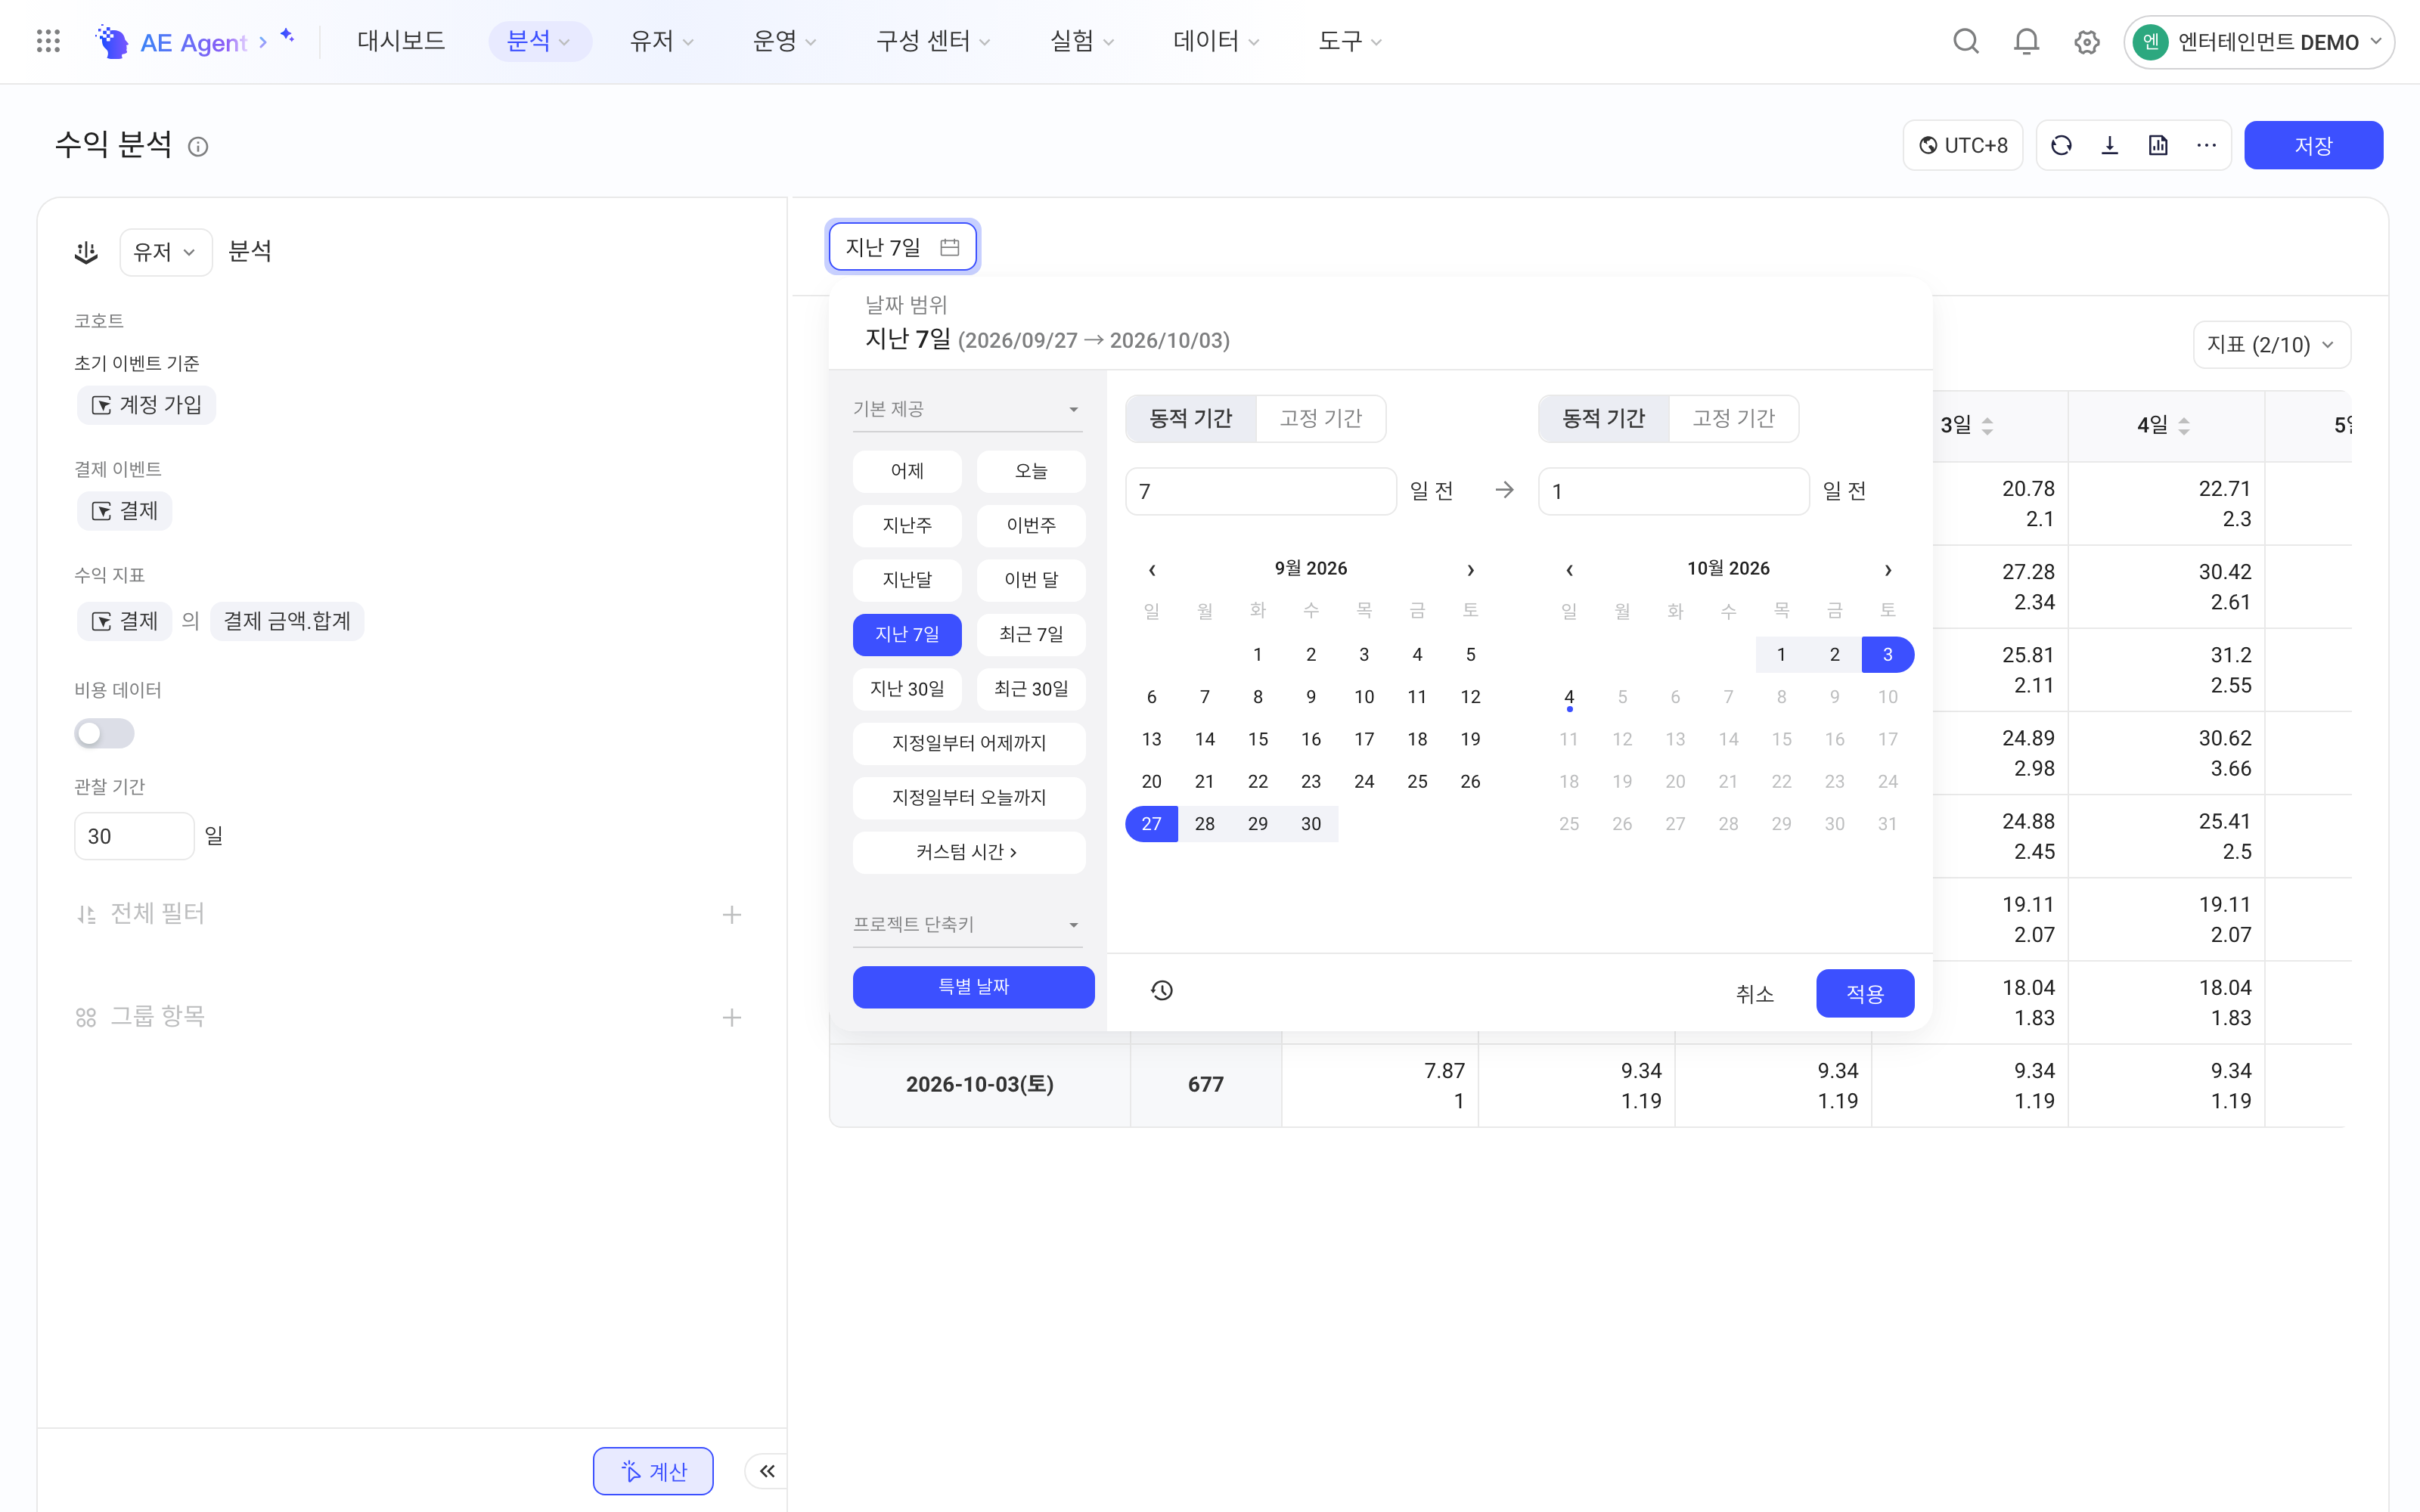2420x1512 pixels.
Task: Add a filter with 전체 필터 plus icon
Action: 732,914
